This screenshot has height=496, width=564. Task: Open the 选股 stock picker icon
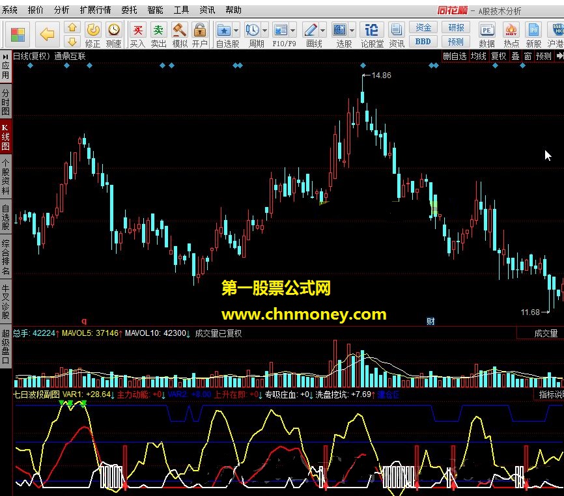339,30
